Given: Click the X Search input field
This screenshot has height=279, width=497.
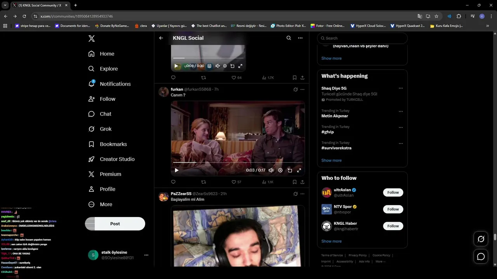Looking at the screenshot, I should (362, 38).
